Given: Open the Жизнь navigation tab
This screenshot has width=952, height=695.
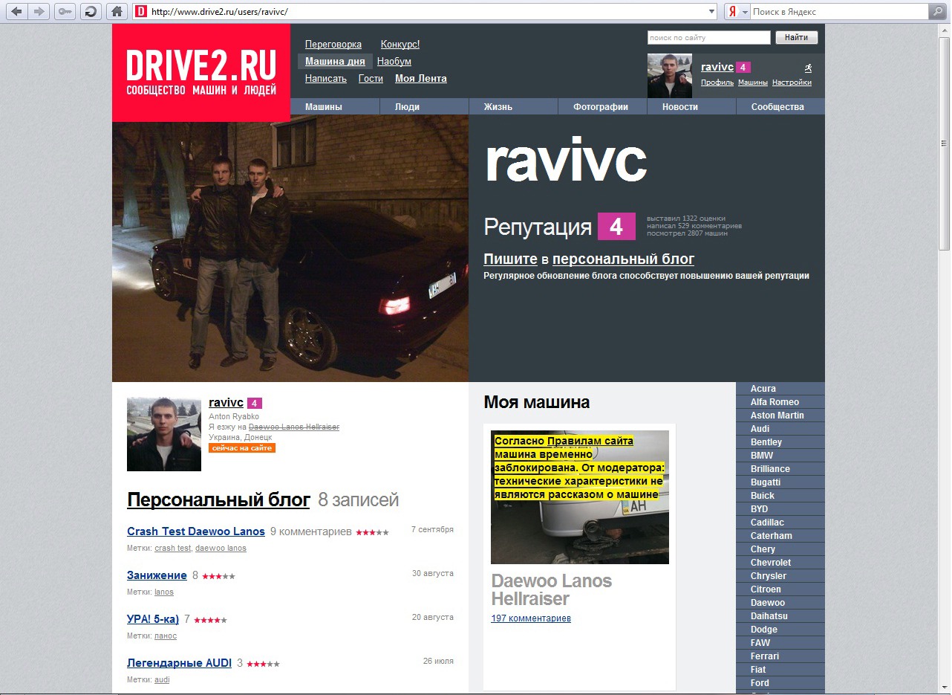Looking at the screenshot, I should click(x=498, y=107).
